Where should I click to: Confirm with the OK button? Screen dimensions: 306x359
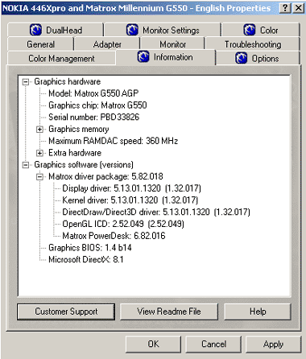tap(153, 344)
